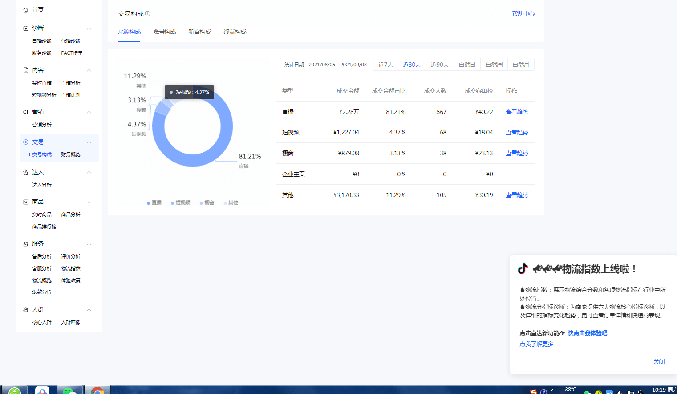Viewport: 677px width, 394px height.
Task: Open 短视频分析 in the sidebar
Action: tap(44, 95)
